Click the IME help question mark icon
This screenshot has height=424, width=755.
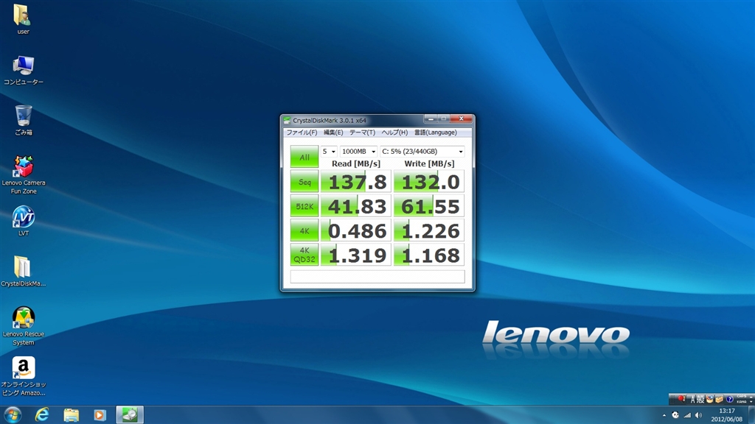coord(729,399)
